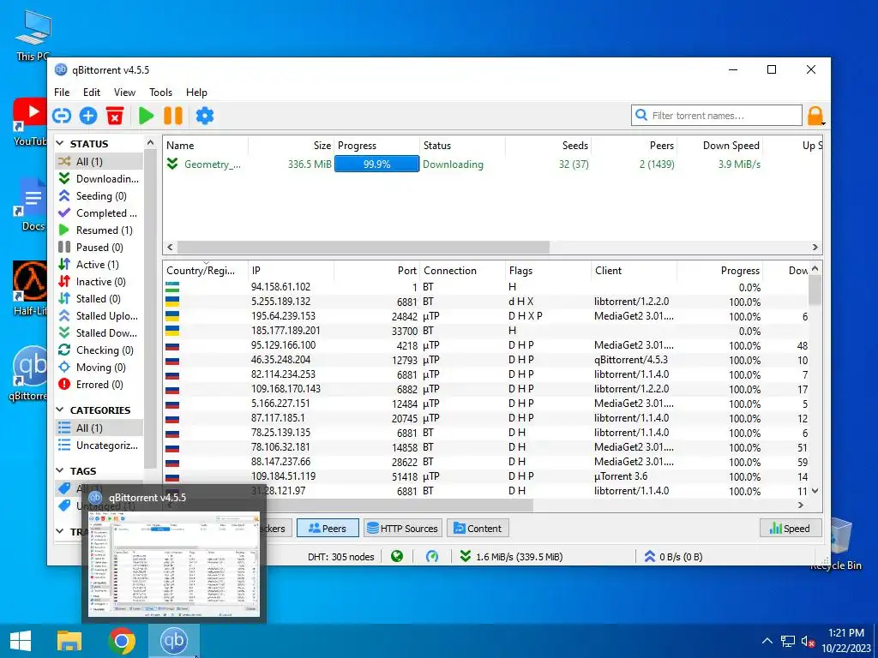878x658 pixels.
Task: Sort peers by IP column header
Action: coord(292,271)
